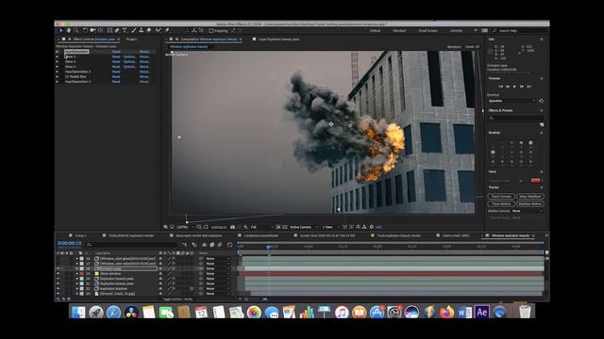
Task: Open the Motion Source dropdown
Action: (528, 211)
